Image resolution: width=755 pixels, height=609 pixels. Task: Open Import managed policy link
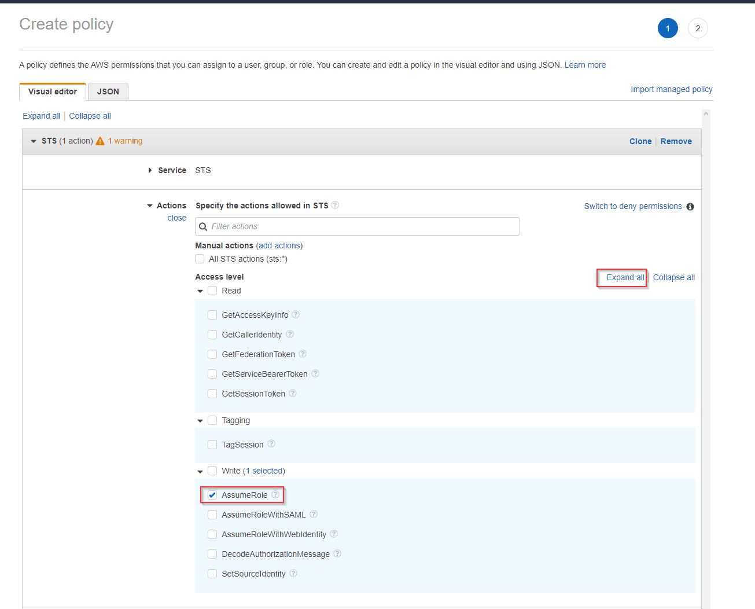[671, 89]
